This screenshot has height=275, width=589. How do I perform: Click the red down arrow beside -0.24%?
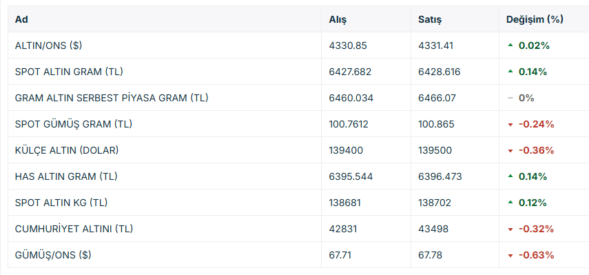[510, 125]
